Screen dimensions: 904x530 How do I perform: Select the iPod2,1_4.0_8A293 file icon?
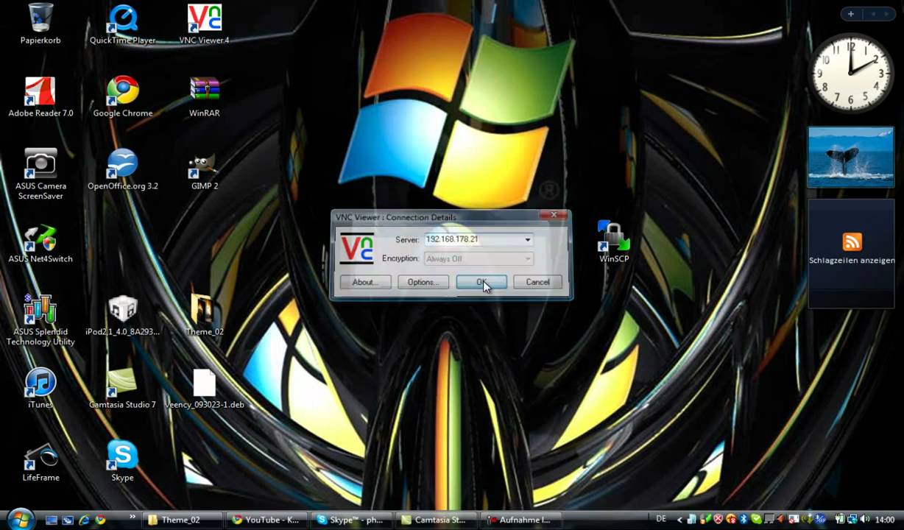click(122, 315)
